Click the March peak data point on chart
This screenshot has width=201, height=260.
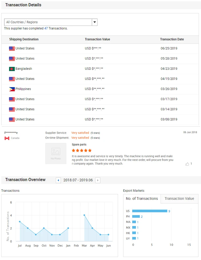coord(84,215)
